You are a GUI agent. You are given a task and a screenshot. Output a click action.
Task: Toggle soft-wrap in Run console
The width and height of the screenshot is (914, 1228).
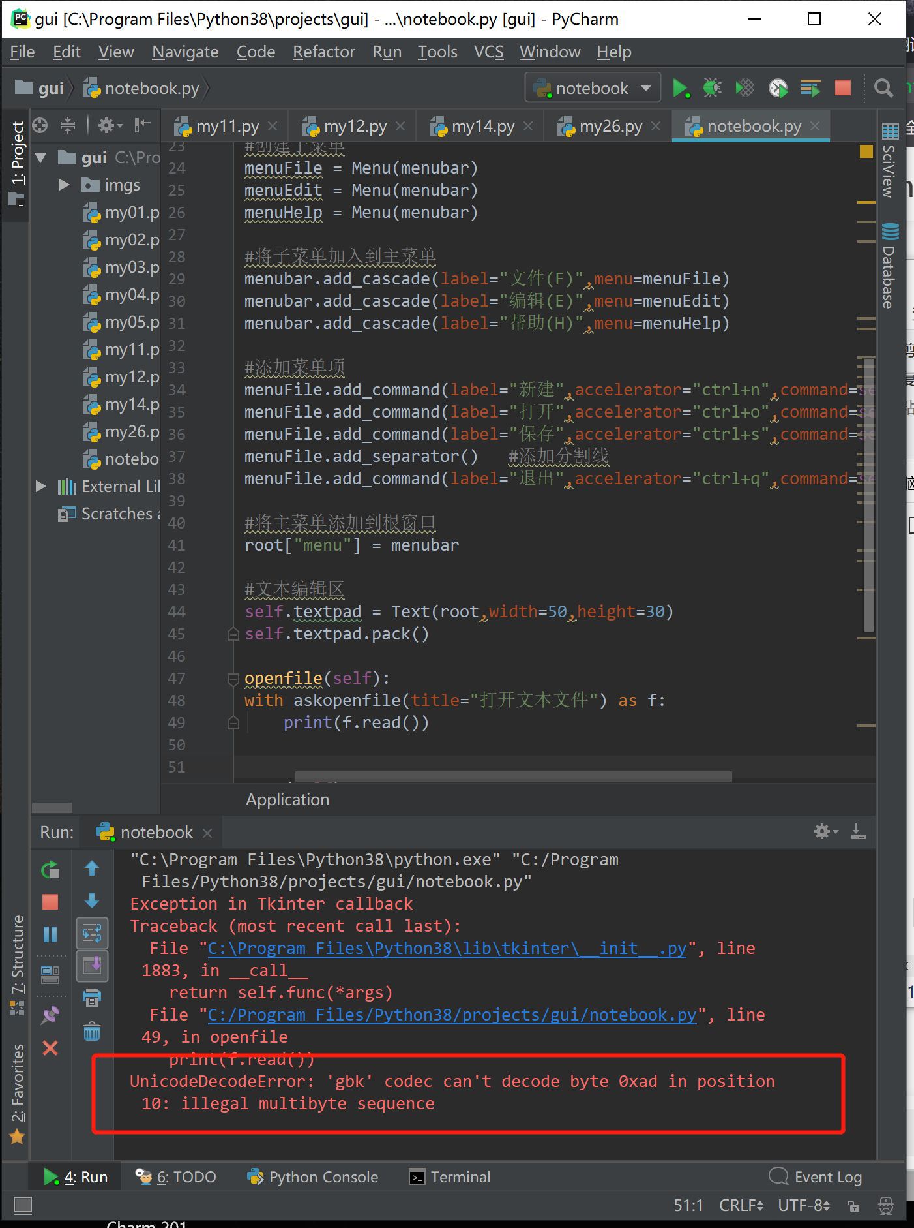coord(92,934)
